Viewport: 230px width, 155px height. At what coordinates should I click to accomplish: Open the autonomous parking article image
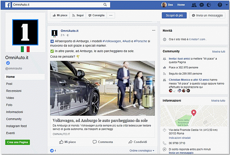102,88
